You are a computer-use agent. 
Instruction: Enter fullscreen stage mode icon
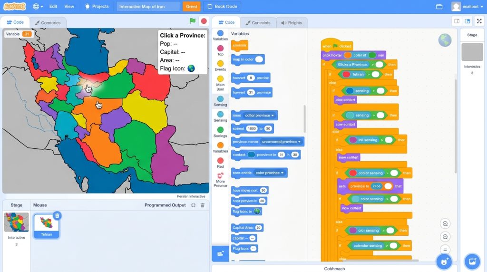(x=479, y=21)
